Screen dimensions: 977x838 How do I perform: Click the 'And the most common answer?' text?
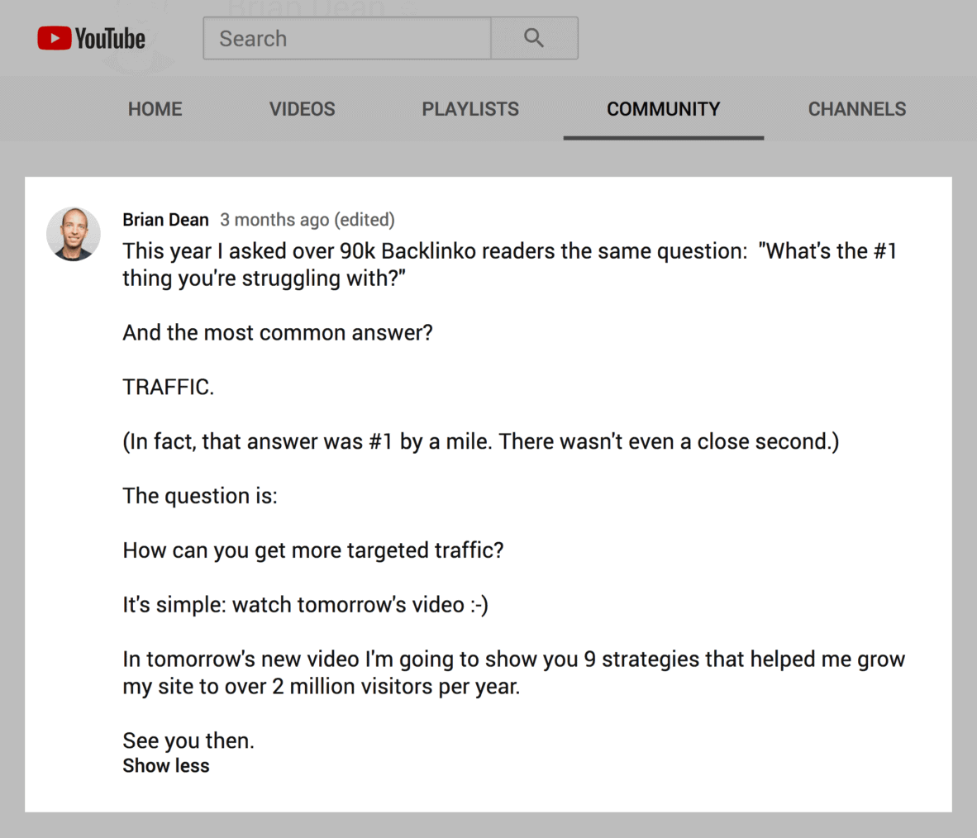[x=277, y=333]
